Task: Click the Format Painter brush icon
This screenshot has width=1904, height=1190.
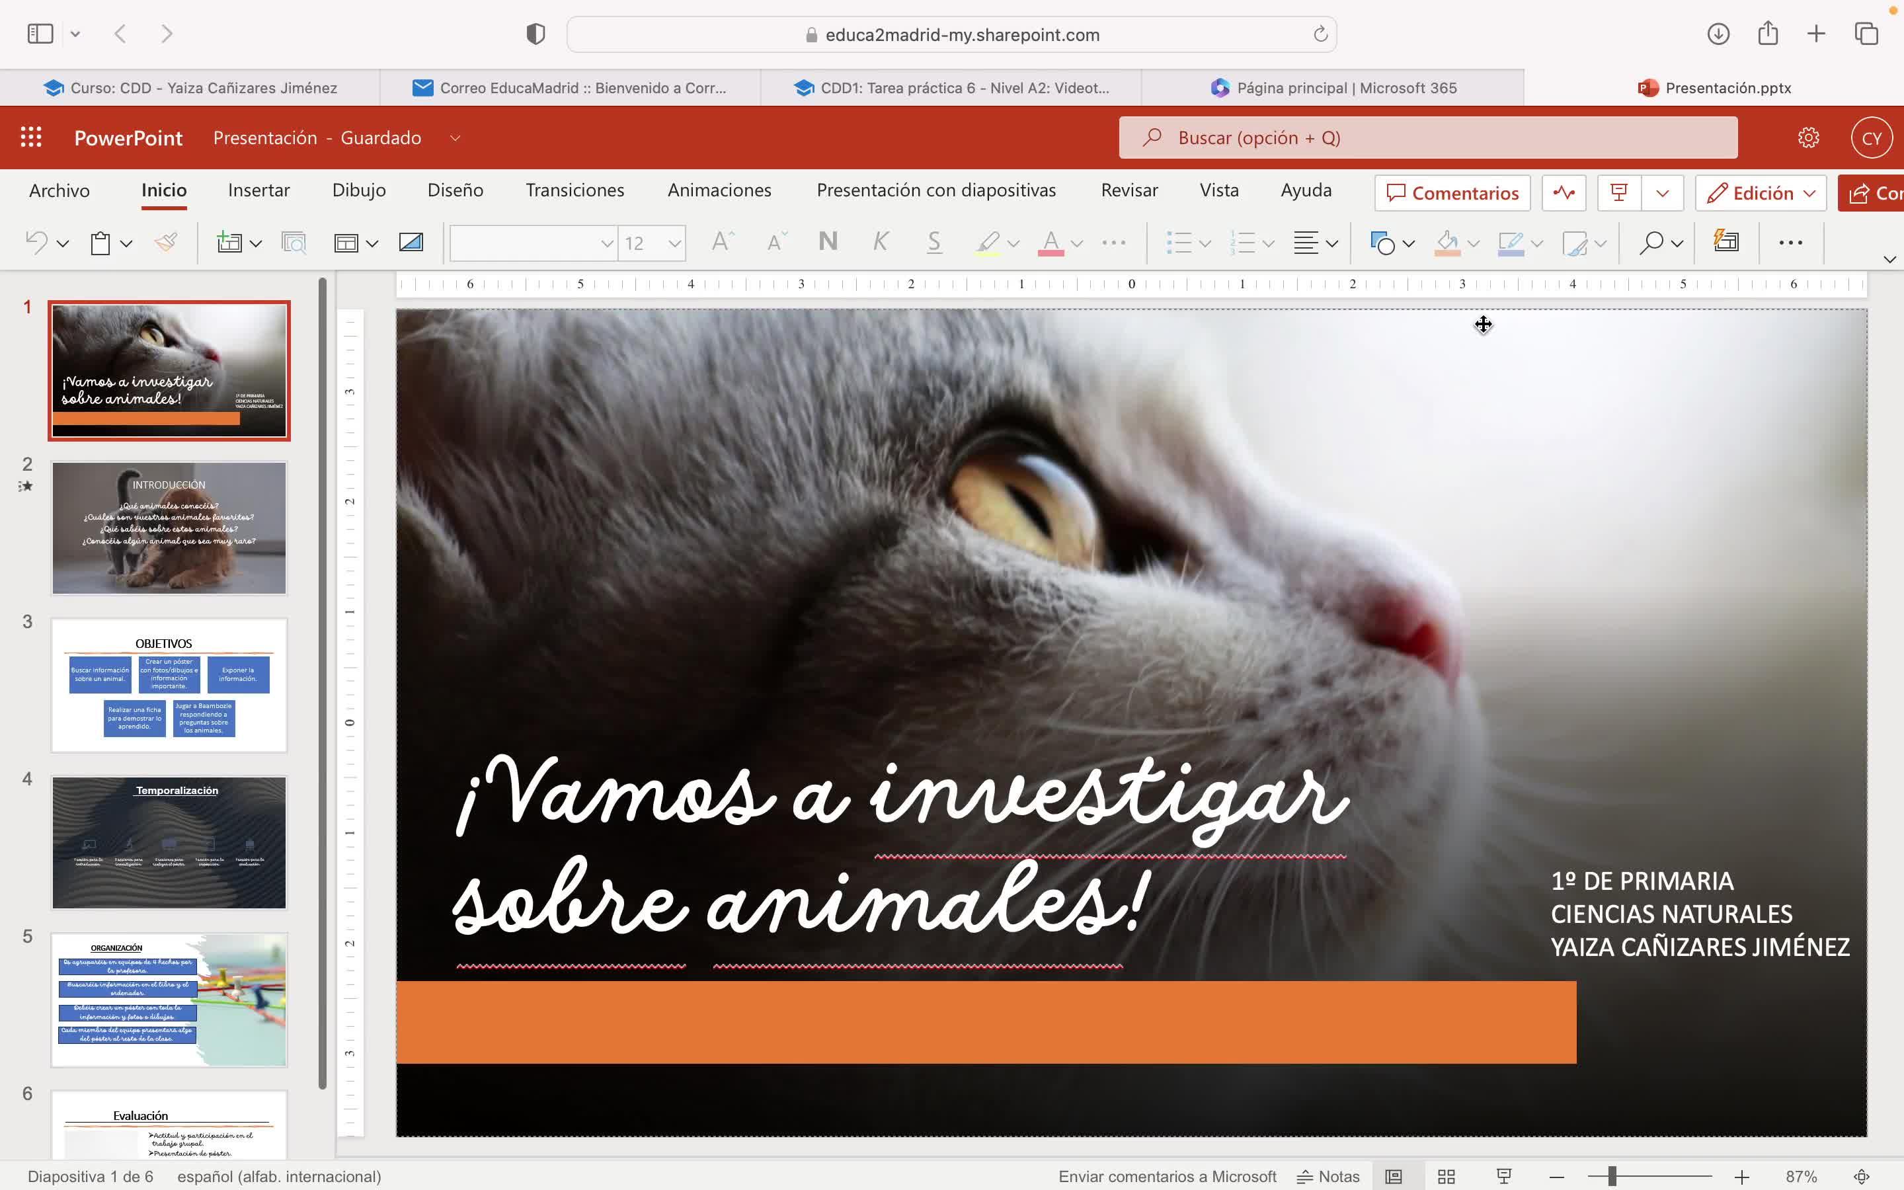Action: pyautogui.click(x=165, y=243)
